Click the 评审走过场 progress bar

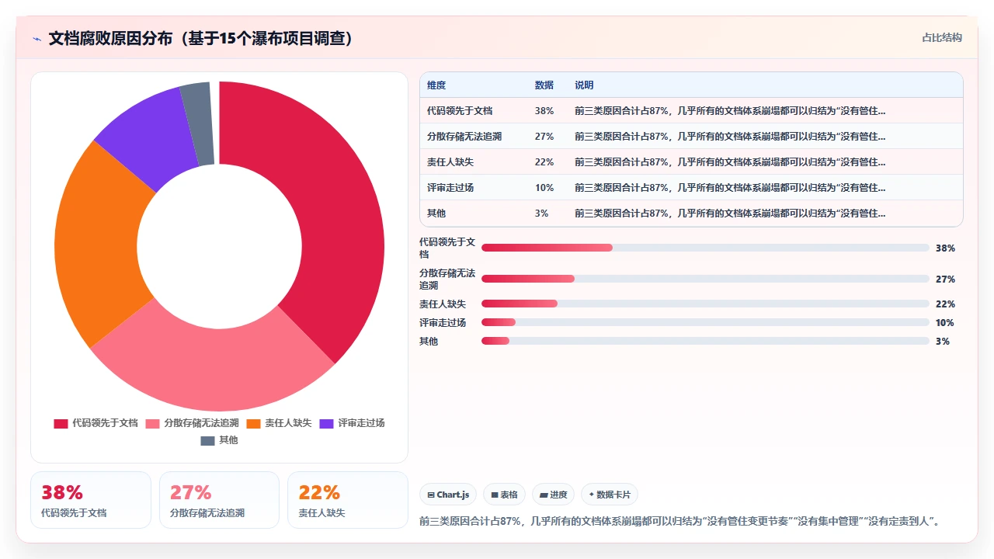(705, 322)
